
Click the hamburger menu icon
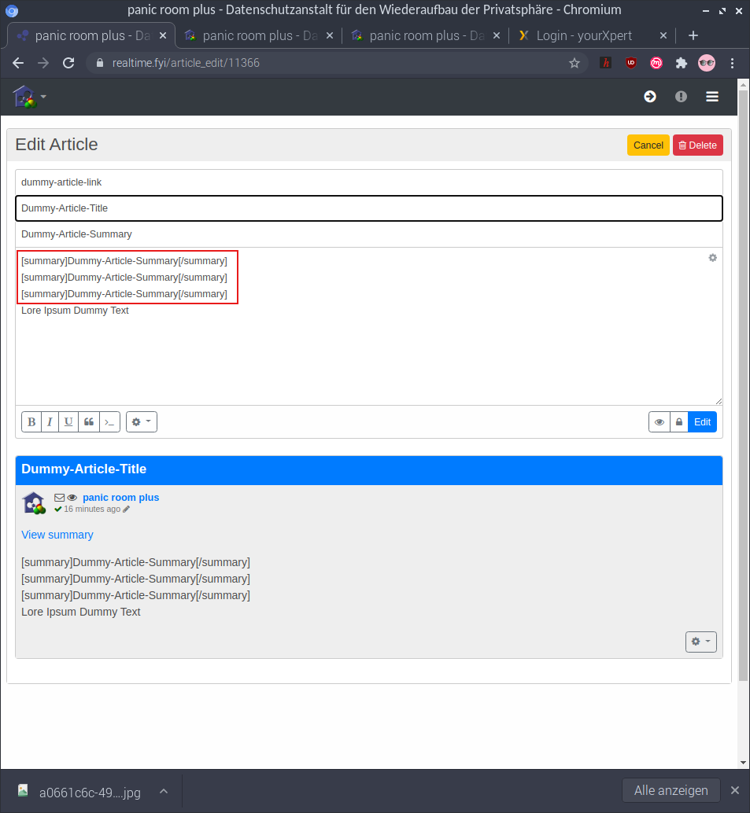click(712, 97)
